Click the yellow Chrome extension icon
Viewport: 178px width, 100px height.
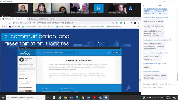coord(124,23)
